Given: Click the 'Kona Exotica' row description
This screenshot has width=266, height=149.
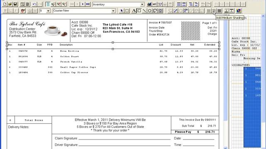Looking at the screenshot, I should (69, 51).
